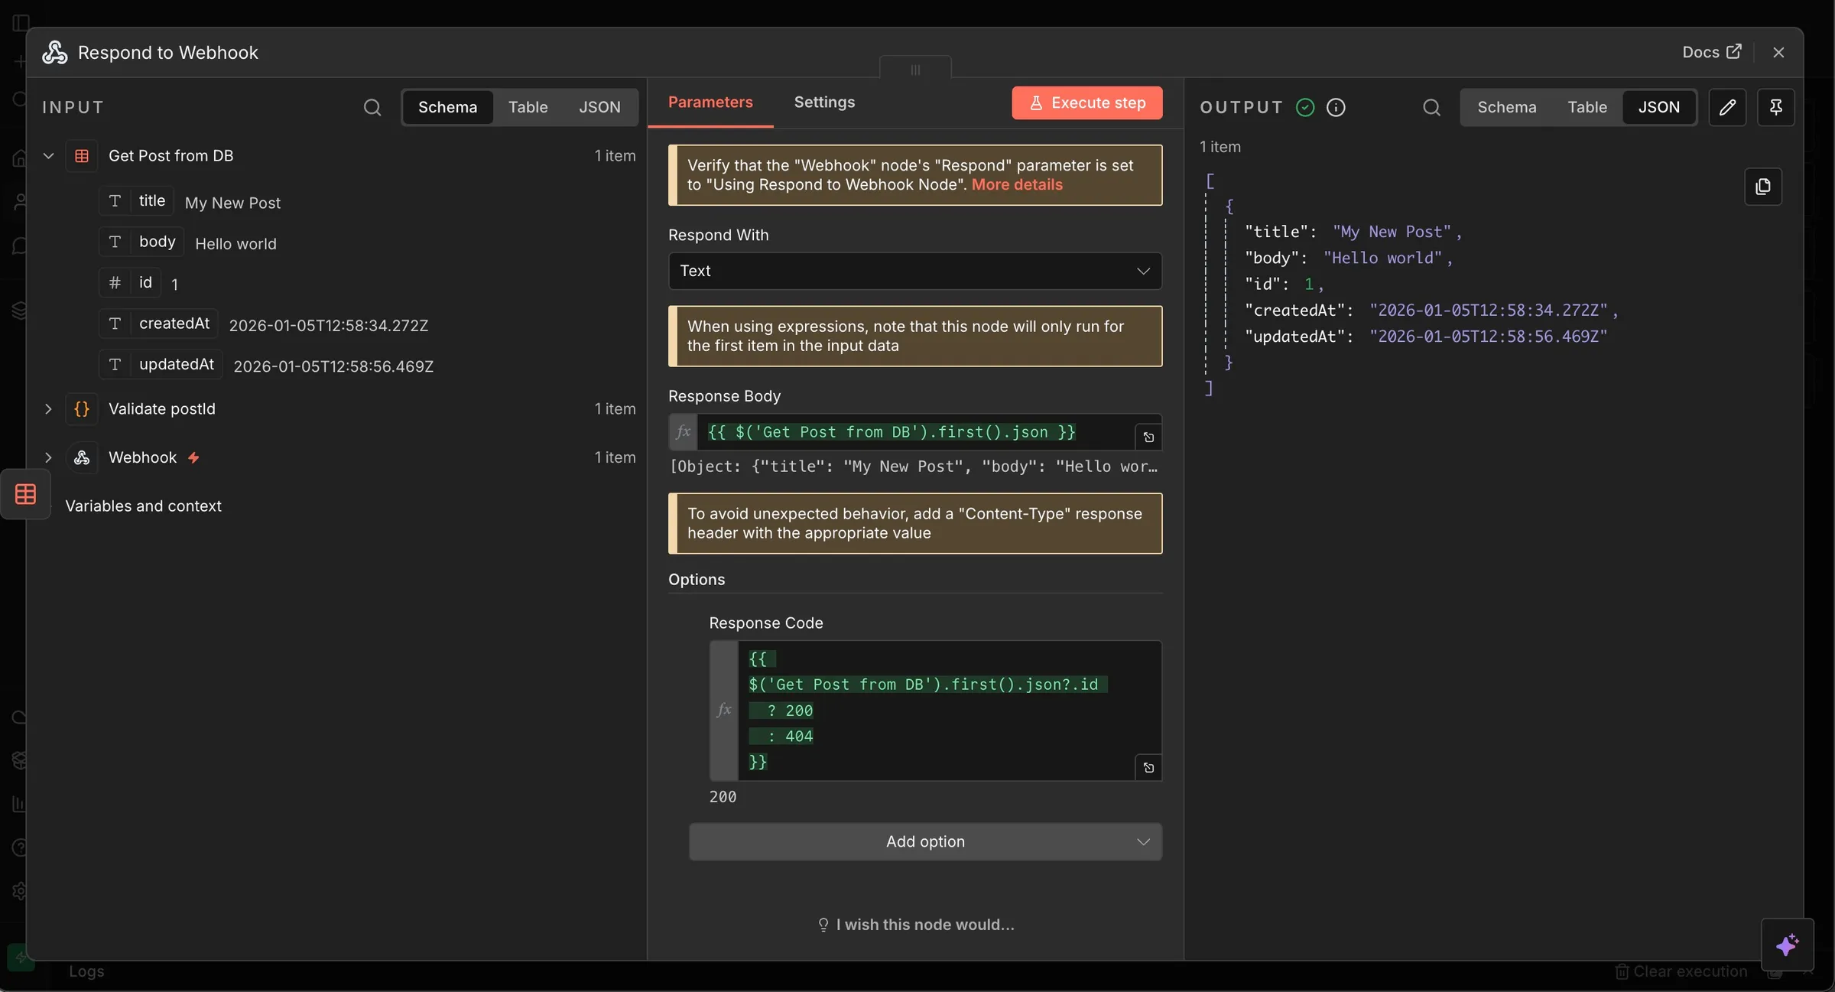Copy the output JSON to clipboard
This screenshot has height=992, width=1835.
[x=1763, y=187]
